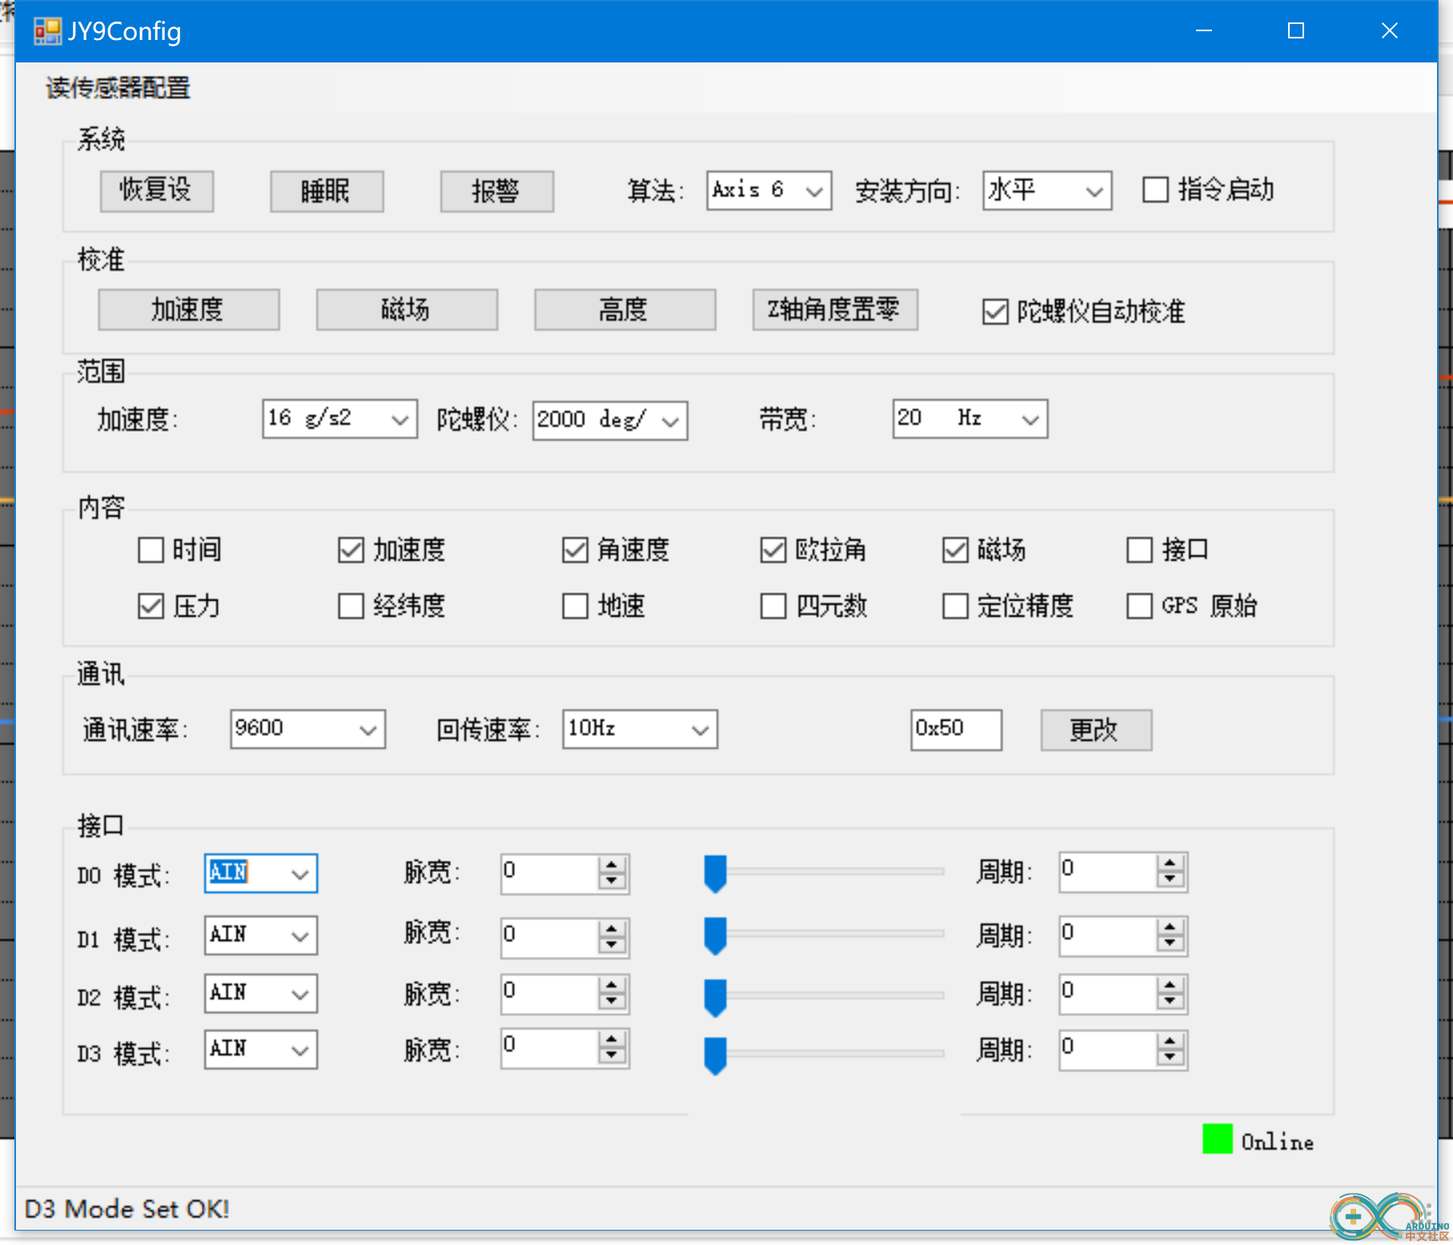This screenshot has height=1245, width=1453.
Task: Click the D3 周期 value field
Action: point(1108,1050)
